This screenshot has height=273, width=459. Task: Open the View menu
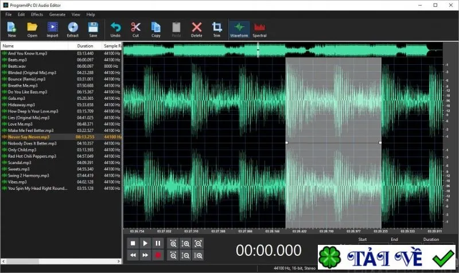coord(76,14)
